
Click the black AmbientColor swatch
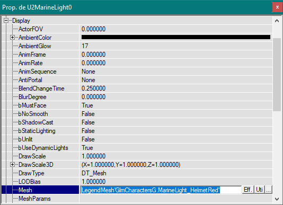176,38
